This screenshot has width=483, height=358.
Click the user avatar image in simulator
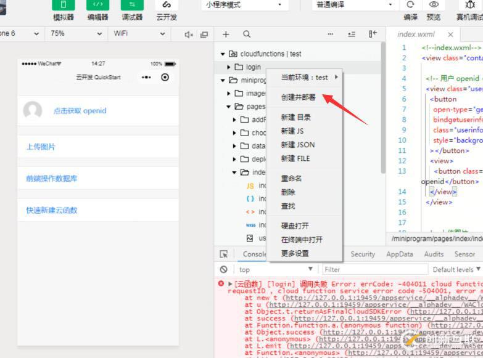[x=33, y=110]
